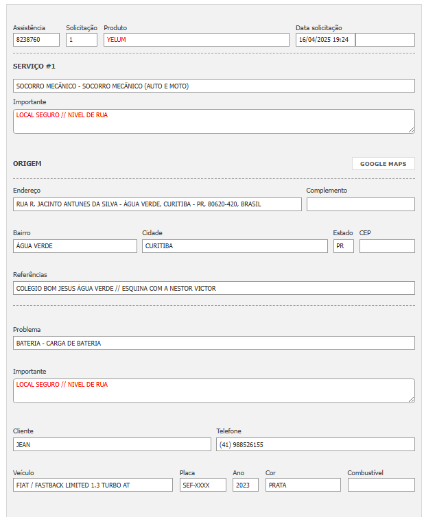The width and height of the screenshot is (424, 517).
Task: Select the Cliente name field
Action: [112, 444]
